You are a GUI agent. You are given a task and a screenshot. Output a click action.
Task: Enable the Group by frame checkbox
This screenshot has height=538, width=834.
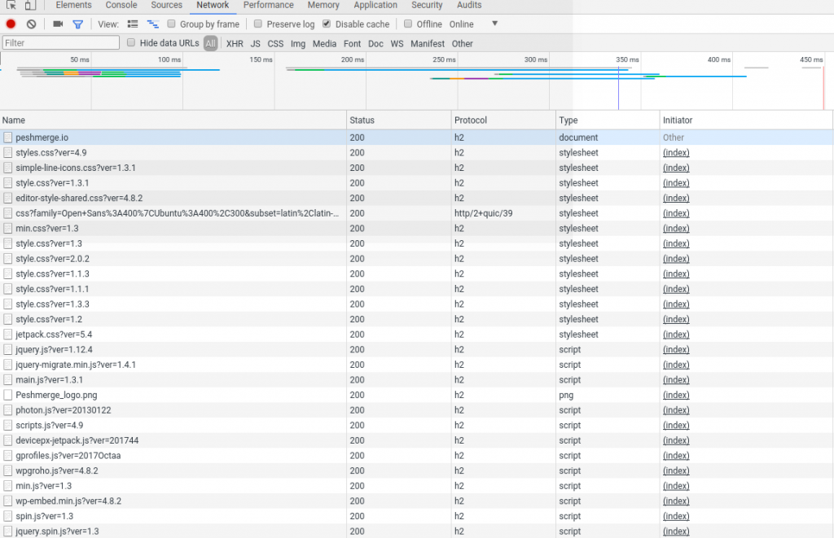[x=171, y=24]
